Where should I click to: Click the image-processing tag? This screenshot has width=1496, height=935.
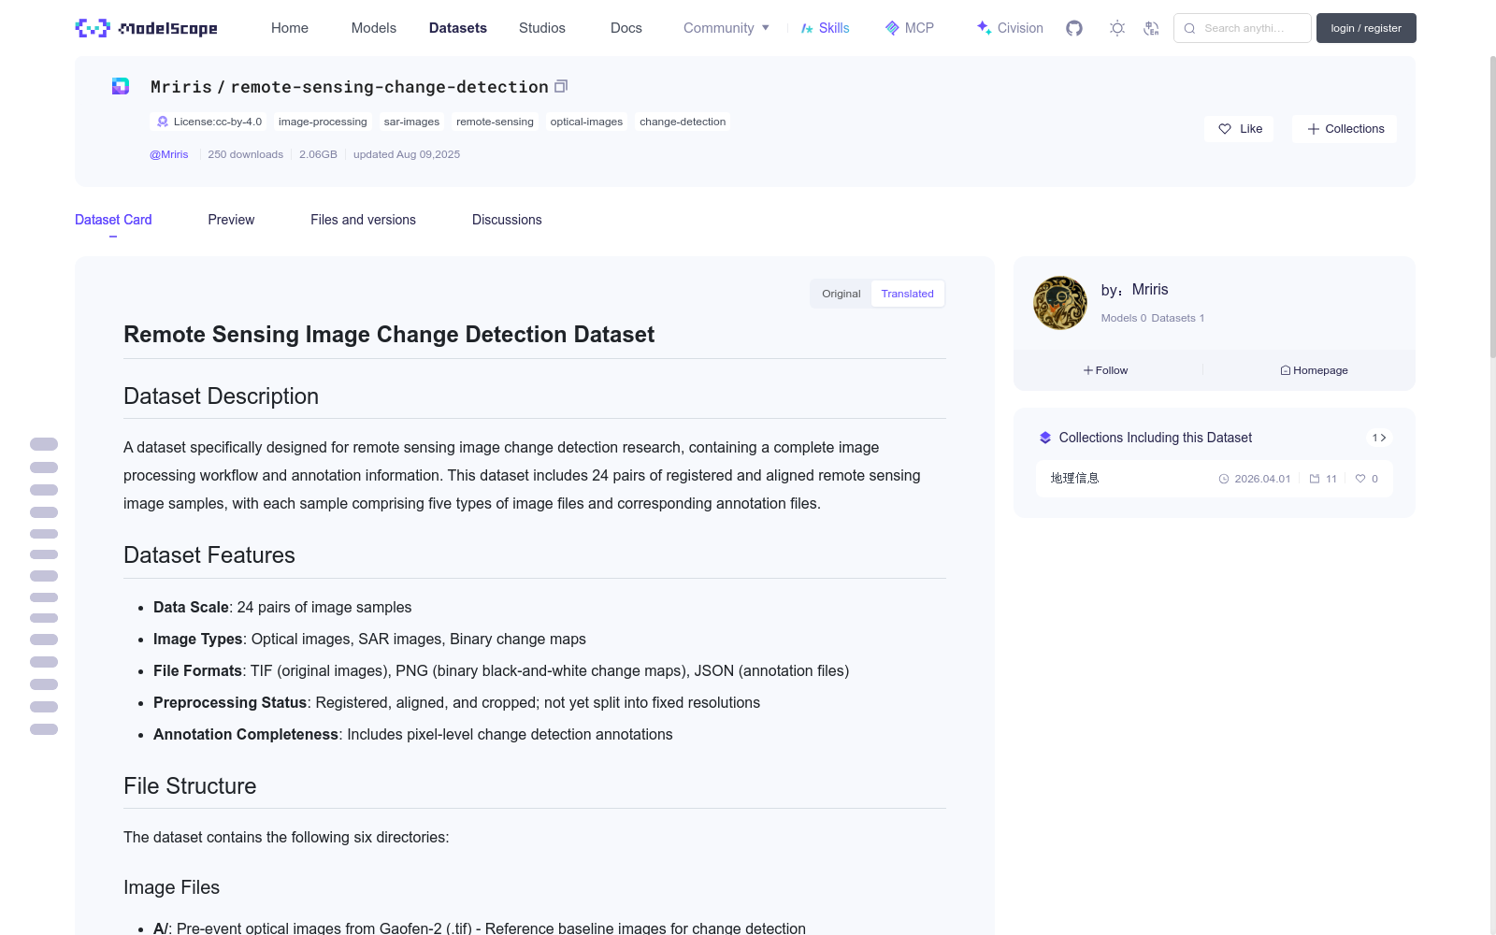coord(323,122)
